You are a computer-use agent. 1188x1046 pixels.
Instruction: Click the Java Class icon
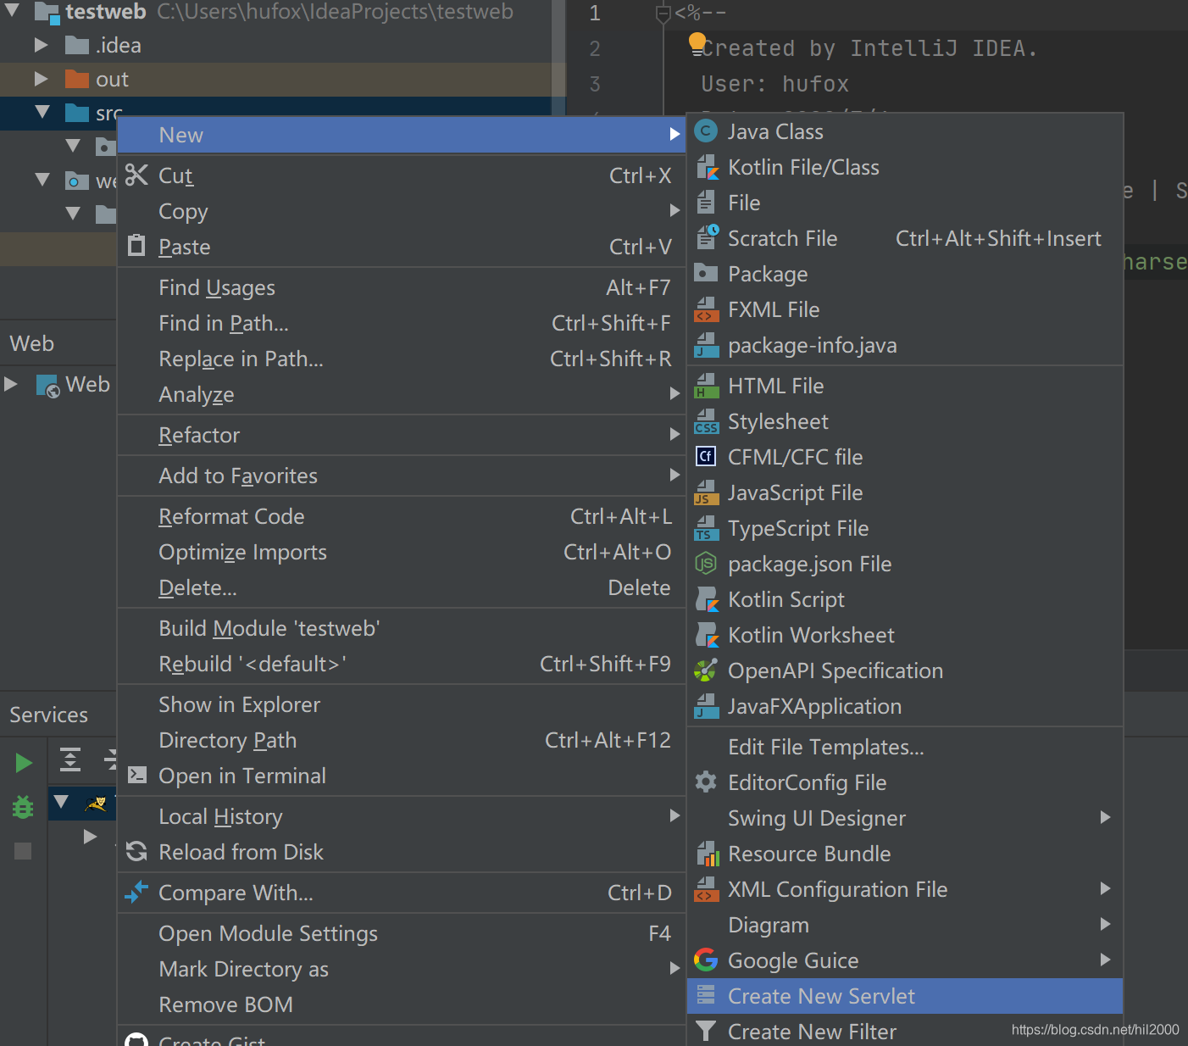[x=706, y=131]
